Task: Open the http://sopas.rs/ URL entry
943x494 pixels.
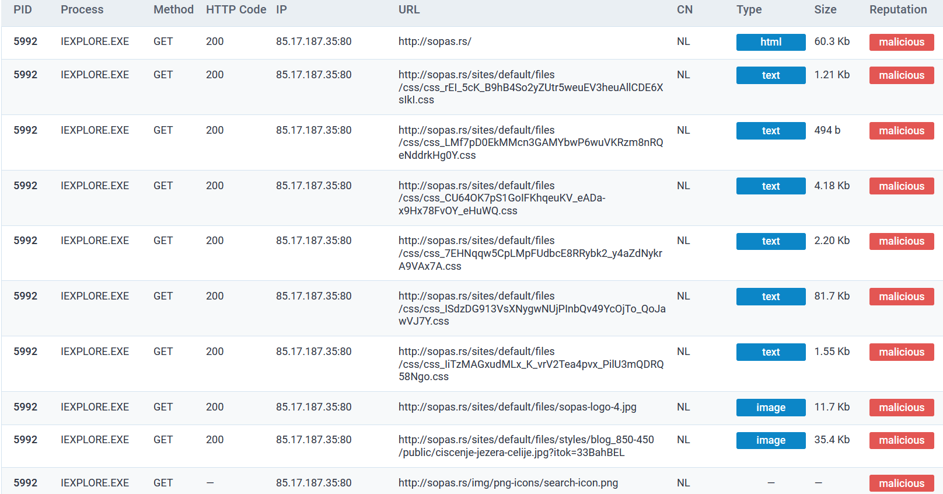Action: tap(435, 41)
